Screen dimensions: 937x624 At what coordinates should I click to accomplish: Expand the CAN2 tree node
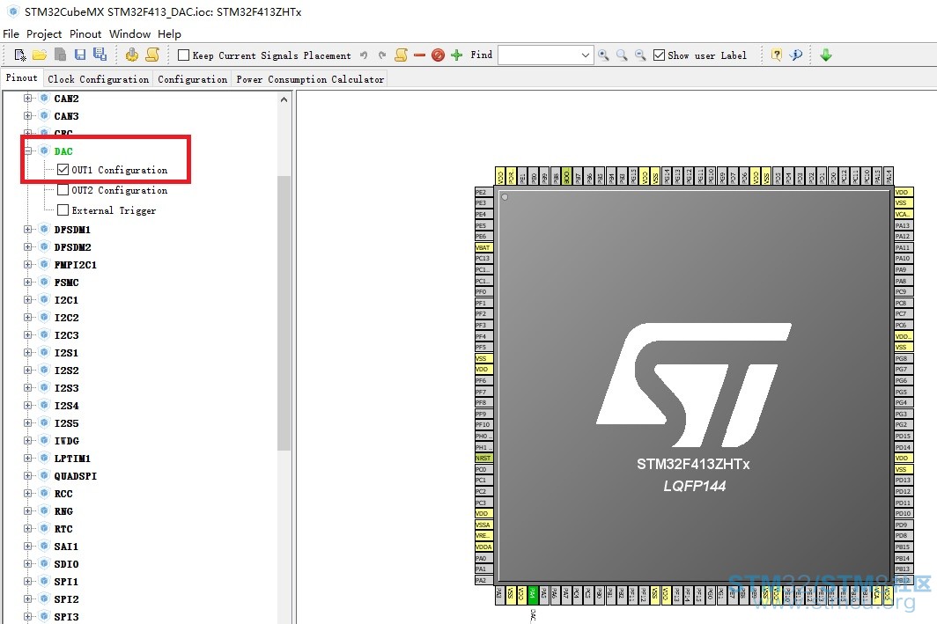(27, 99)
